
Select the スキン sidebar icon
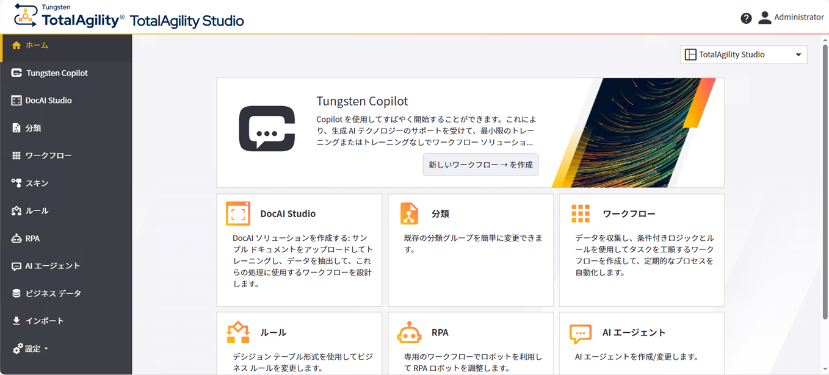click(16, 182)
